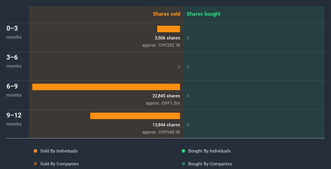Select the Bought By Companies legend label

point(210,164)
